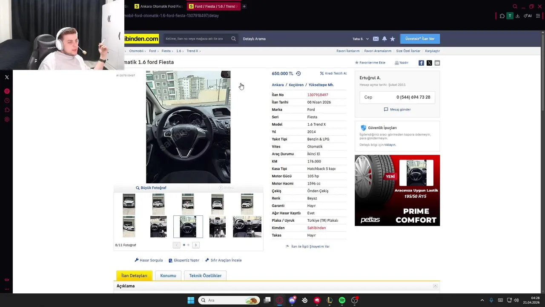Switch to Konumu tab
The image size is (545, 307).
pos(168,275)
